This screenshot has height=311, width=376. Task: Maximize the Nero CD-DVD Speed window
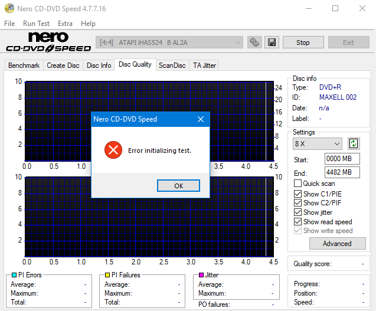coord(335,8)
